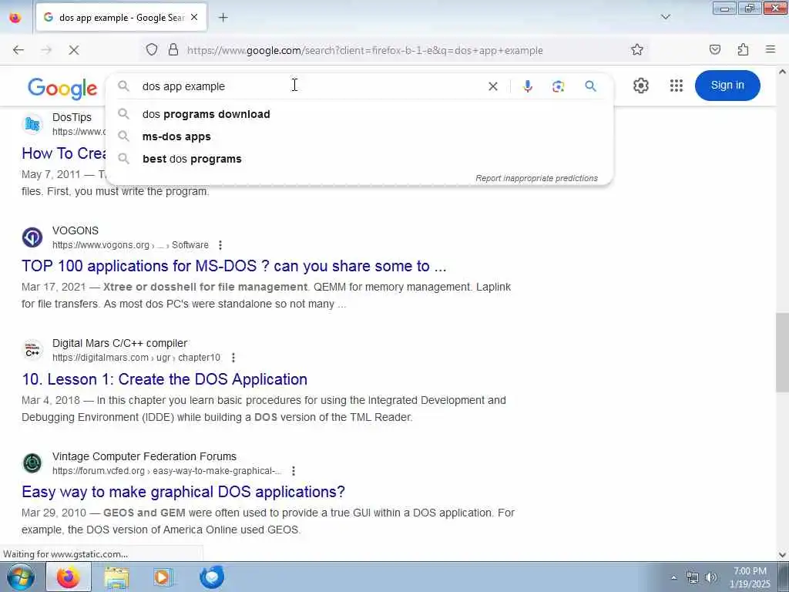
Task: Bookmark this page with the star icon
Action: click(x=637, y=50)
